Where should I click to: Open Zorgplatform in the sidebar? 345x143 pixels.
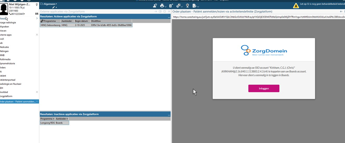click(6, 96)
